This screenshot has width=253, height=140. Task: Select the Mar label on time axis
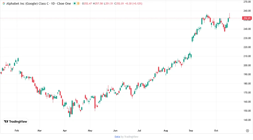[40, 130]
